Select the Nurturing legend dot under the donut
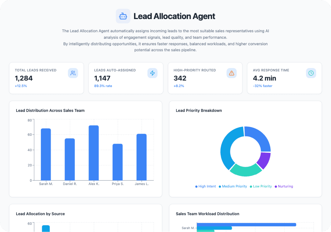Screen dimensions: 331x232 point(276,186)
